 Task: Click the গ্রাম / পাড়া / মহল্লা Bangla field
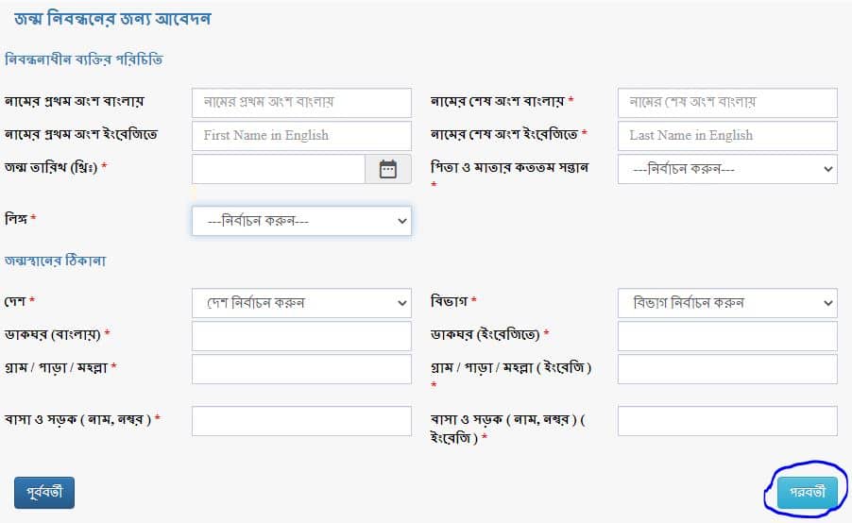click(x=301, y=369)
